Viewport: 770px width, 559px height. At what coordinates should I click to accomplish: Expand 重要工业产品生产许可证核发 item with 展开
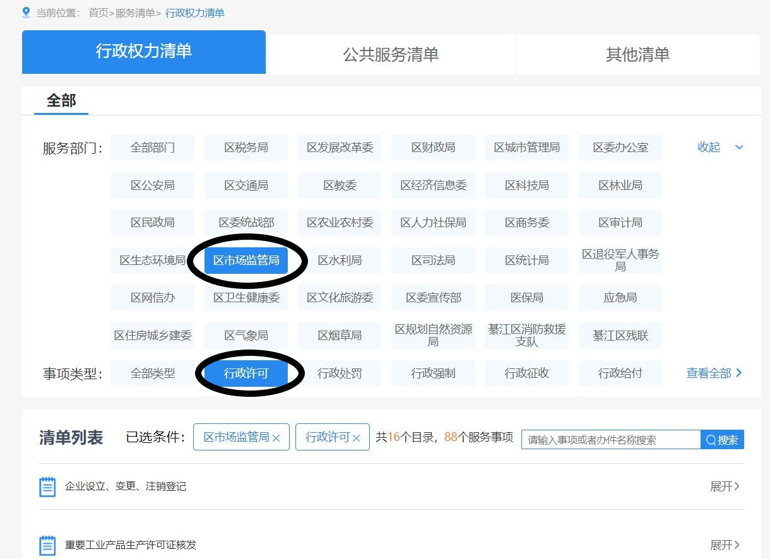[724, 544]
